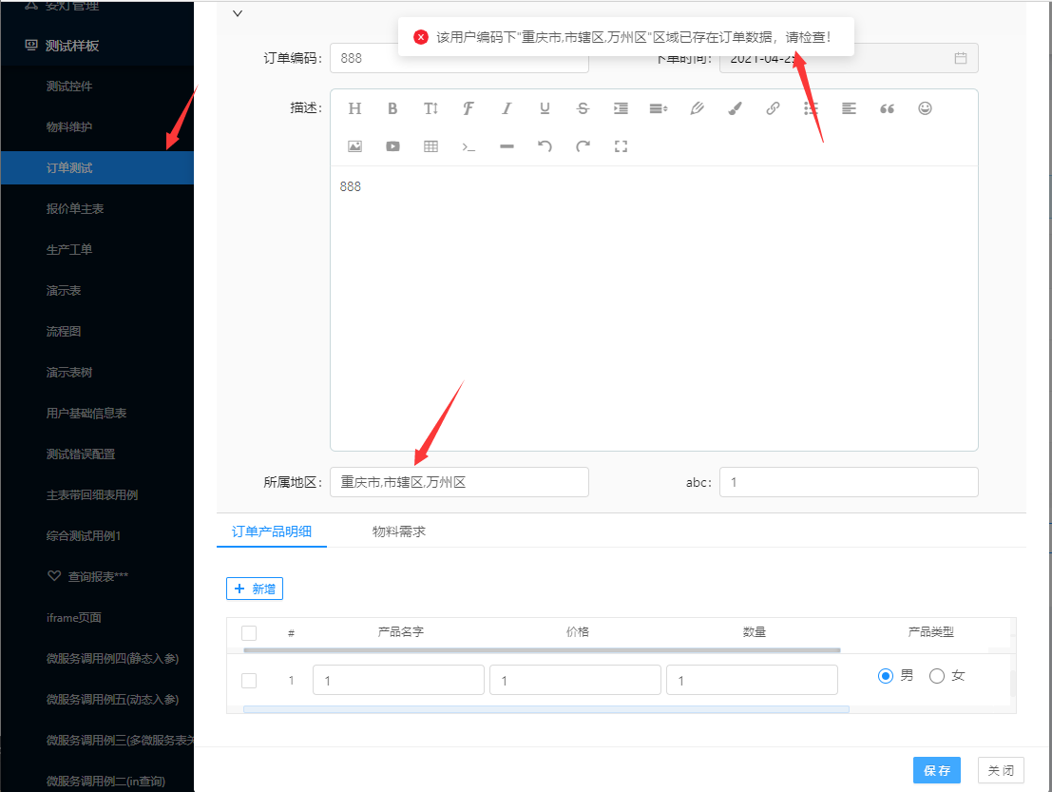Insert an image into editor

[x=354, y=146]
